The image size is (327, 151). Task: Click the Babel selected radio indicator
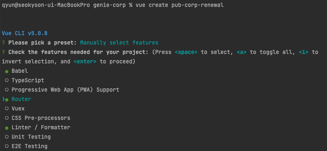pos(7,71)
